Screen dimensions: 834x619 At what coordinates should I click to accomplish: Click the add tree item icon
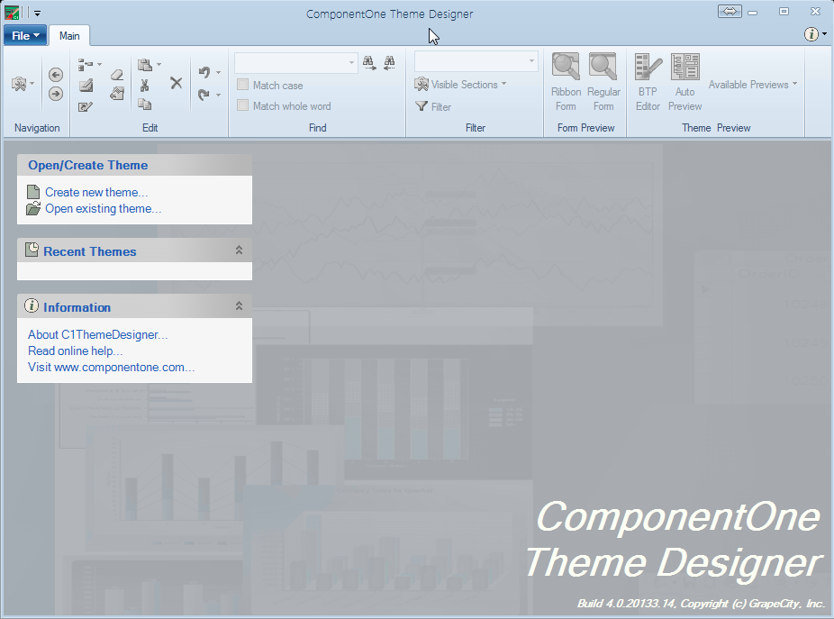point(85,65)
